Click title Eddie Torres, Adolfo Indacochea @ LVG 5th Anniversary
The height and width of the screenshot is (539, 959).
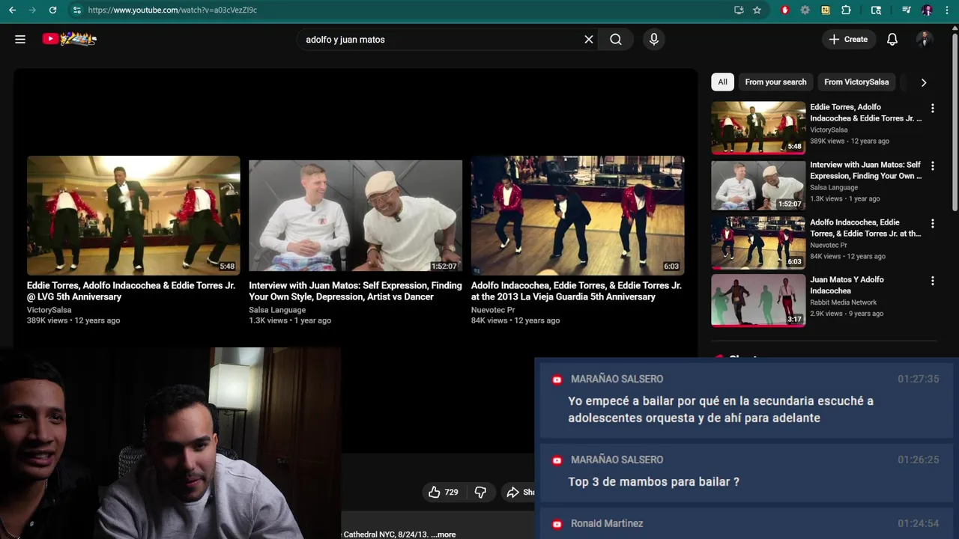tap(131, 291)
